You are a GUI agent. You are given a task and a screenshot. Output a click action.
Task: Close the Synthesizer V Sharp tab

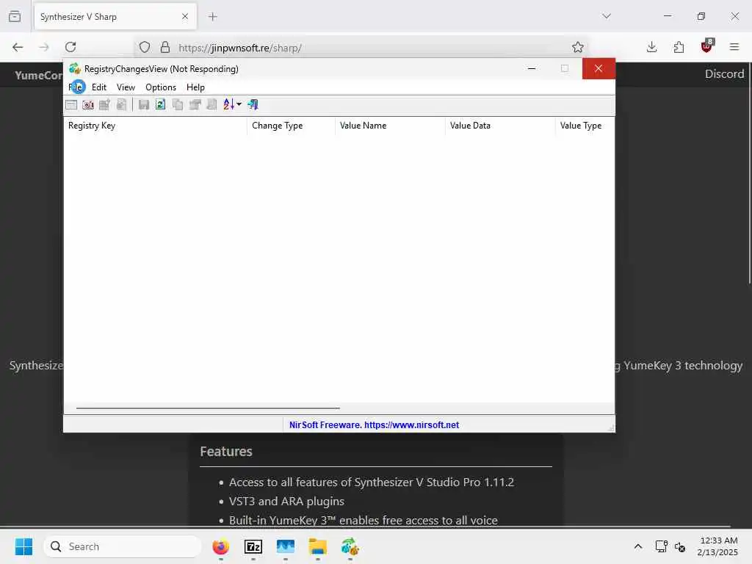184,17
